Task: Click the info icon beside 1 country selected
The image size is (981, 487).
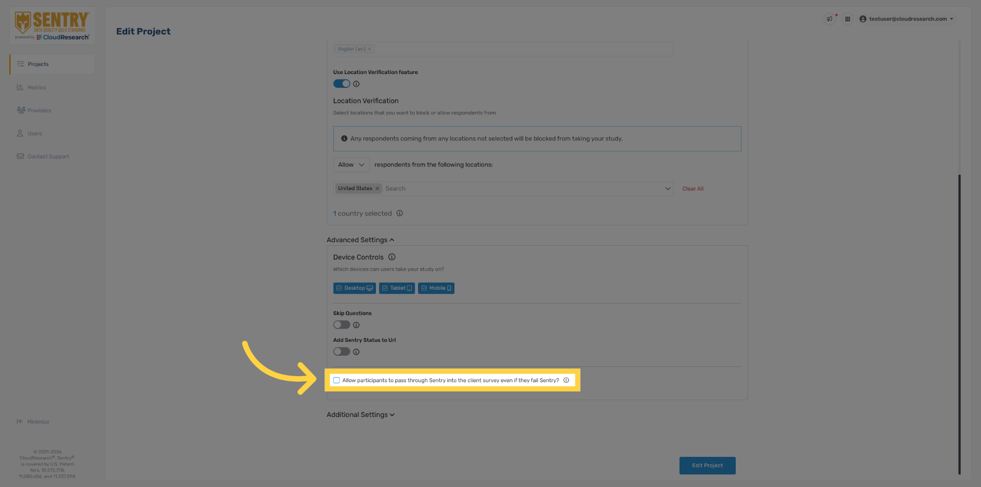Action: click(400, 213)
